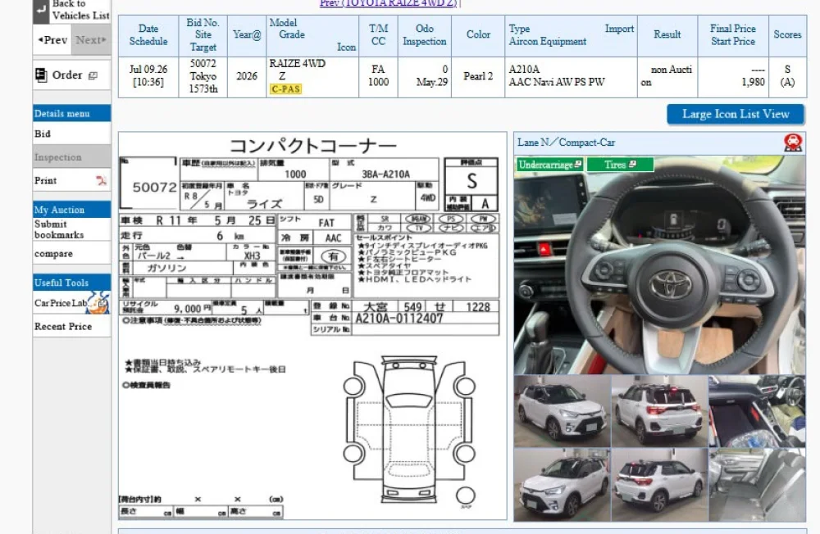Go to the Prev vehicle

tap(52, 39)
